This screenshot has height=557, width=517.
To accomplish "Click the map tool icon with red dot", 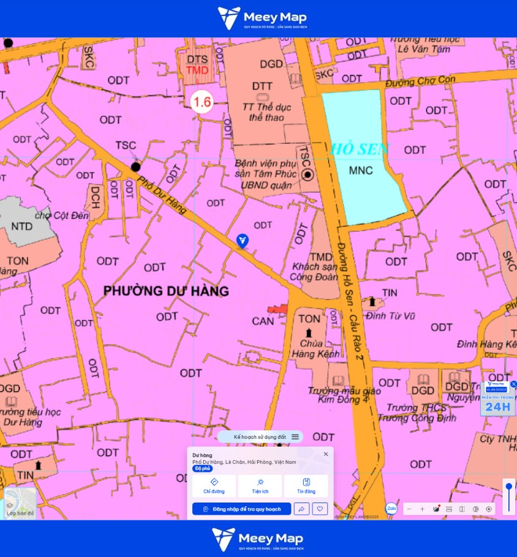I will (436, 509).
